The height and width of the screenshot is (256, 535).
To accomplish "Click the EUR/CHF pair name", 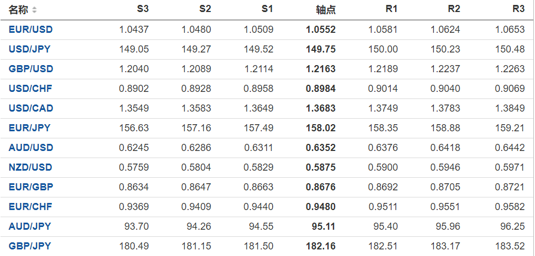I will [30, 207].
